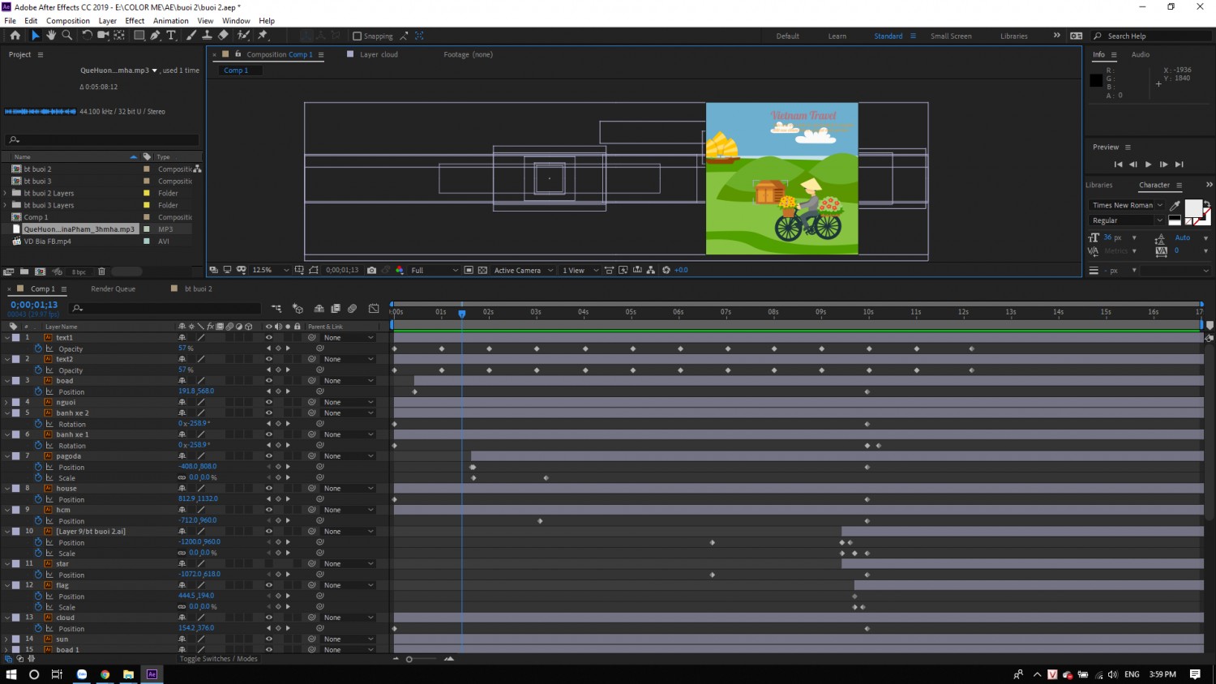The height and width of the screenshot is (684, 1216).
Task: Expand the bt buoi 2 Layers folder
Action: click(6, 193)
